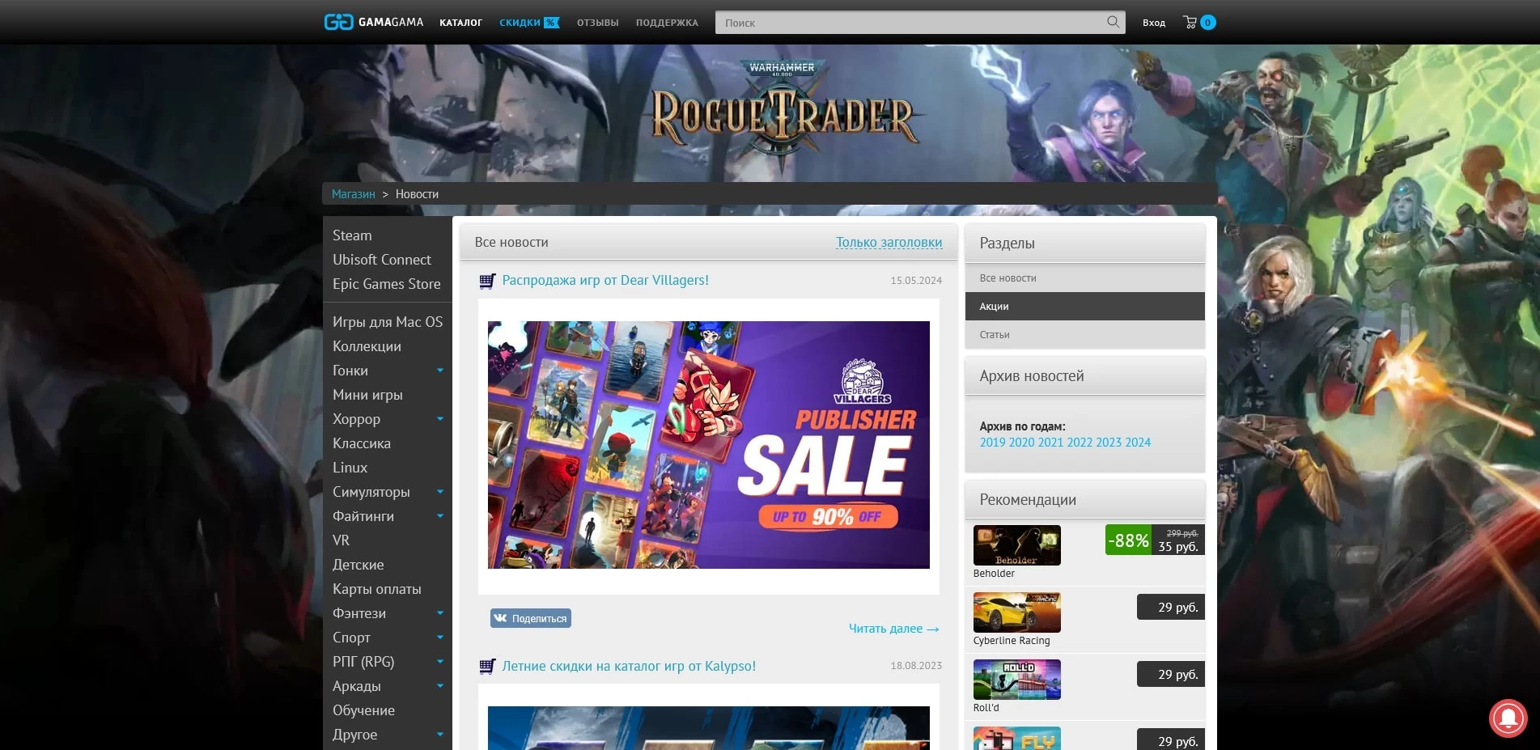Expand the Гонки category arrow
The height and width of the screenshot is (750, 1540).
click(x=440, y=371)
